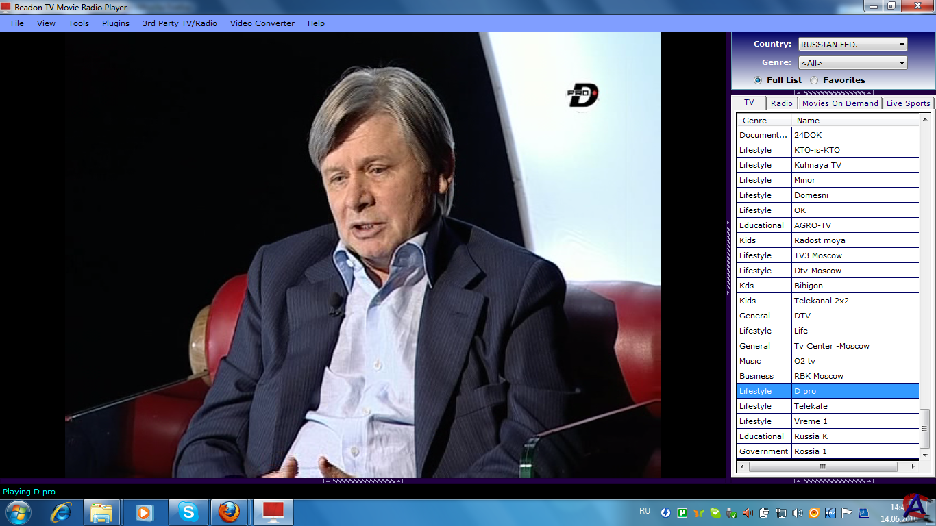Click the channel list horizontal scrollbar thumb
This screenshot has width=936, height=526.
tap(822, 467)
